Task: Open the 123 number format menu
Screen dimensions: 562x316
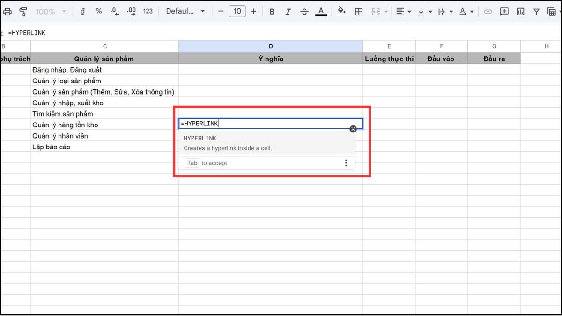Action: (148, 11)
